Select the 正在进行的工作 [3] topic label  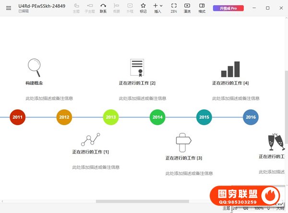coord(184,158)
